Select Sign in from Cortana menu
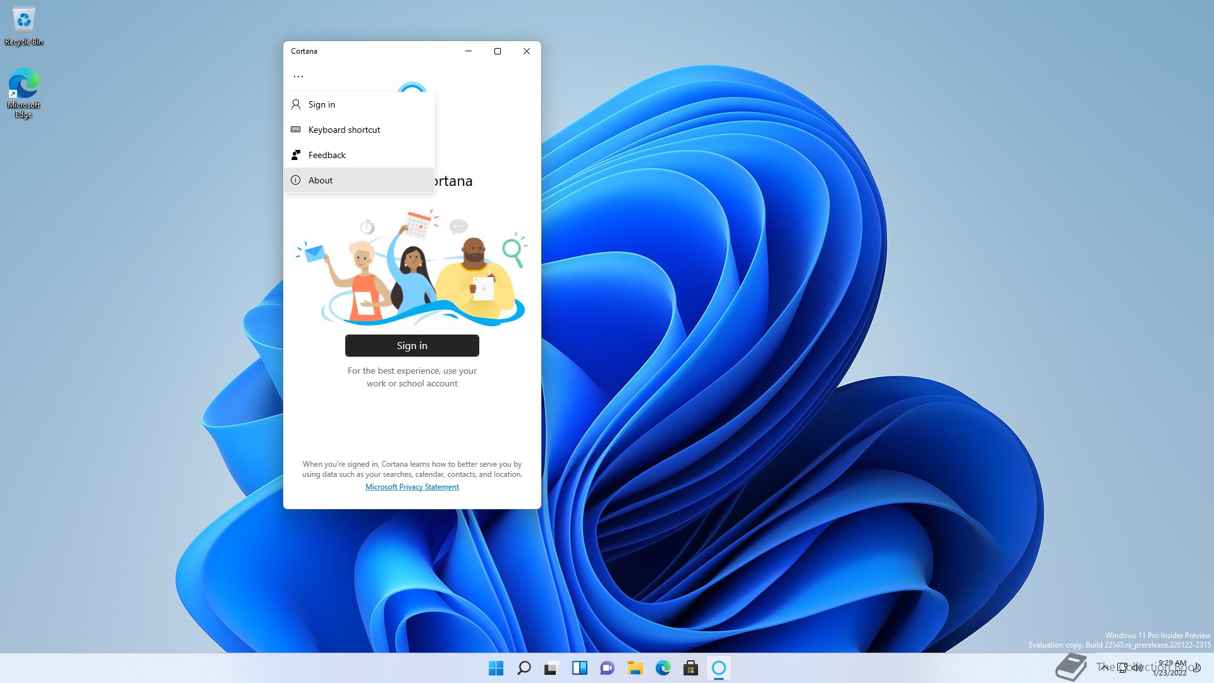Viewport: 1214px width, 683px height. click(359, 104)
